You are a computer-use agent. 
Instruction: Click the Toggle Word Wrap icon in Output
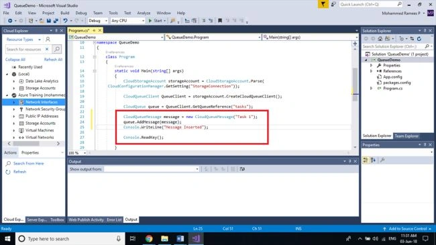click(242, 169)
